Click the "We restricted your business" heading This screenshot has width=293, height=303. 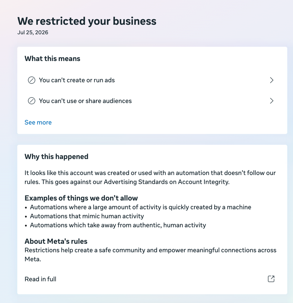click(x=87, y=21)
